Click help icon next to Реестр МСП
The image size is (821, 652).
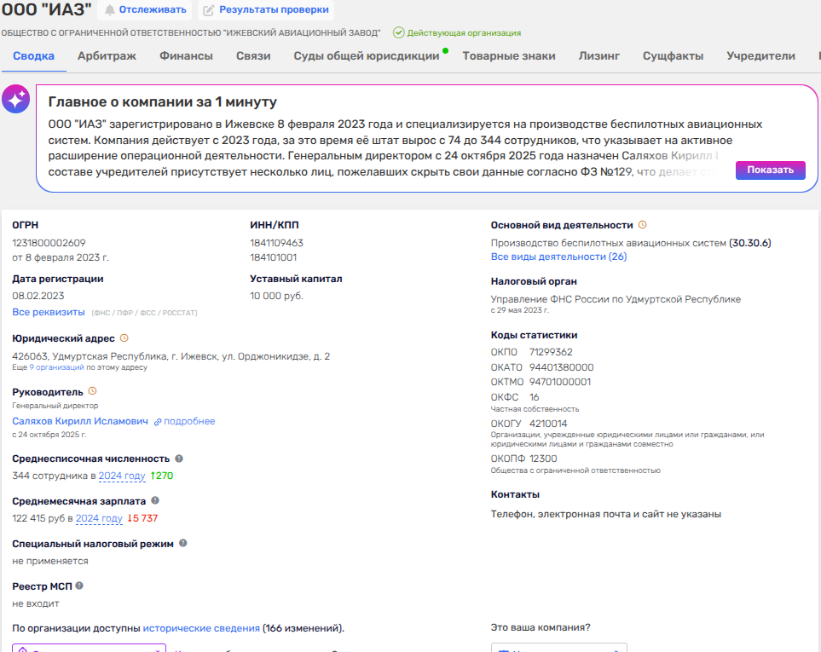coord(79,586)
